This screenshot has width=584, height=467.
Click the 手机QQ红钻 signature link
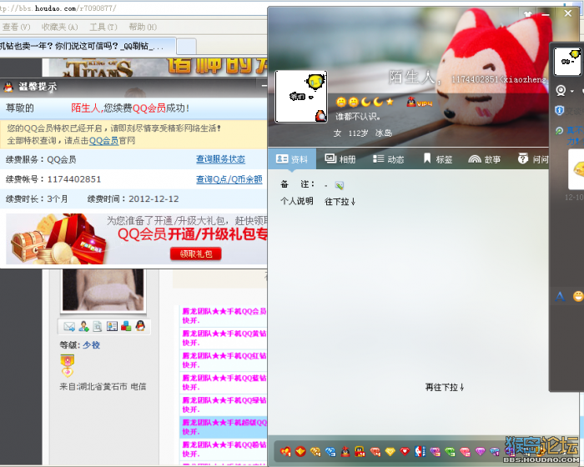coord(224,360)
